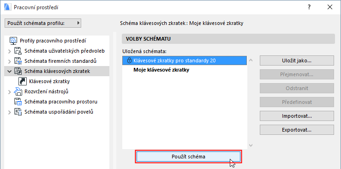Select the Schémata uživatelských předvoleb label

point(65,51)
